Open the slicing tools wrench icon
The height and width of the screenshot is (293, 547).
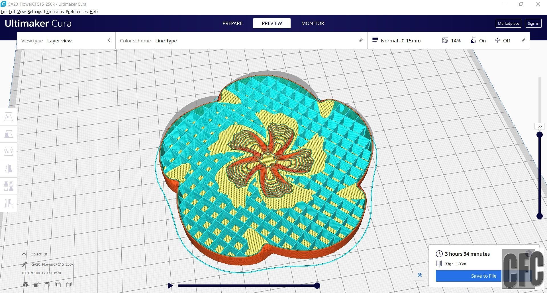[x=420, y=275]
